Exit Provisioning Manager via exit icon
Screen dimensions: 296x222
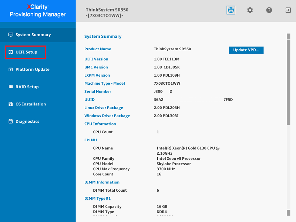click(x=288, y=10)
